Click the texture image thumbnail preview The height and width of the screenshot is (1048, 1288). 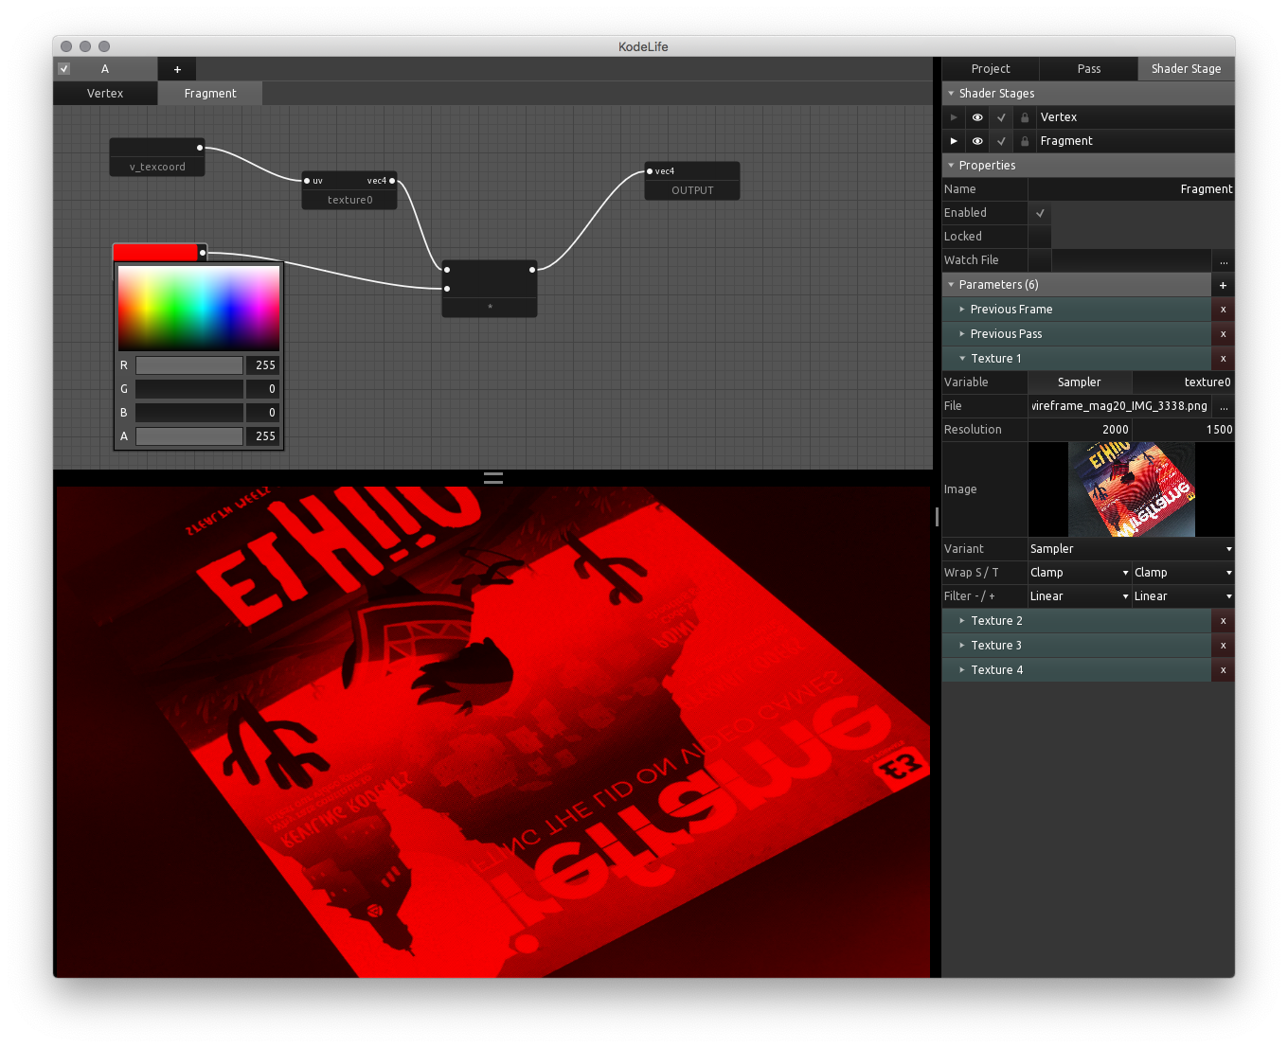pyautogui.click(x=1131, y=489)
